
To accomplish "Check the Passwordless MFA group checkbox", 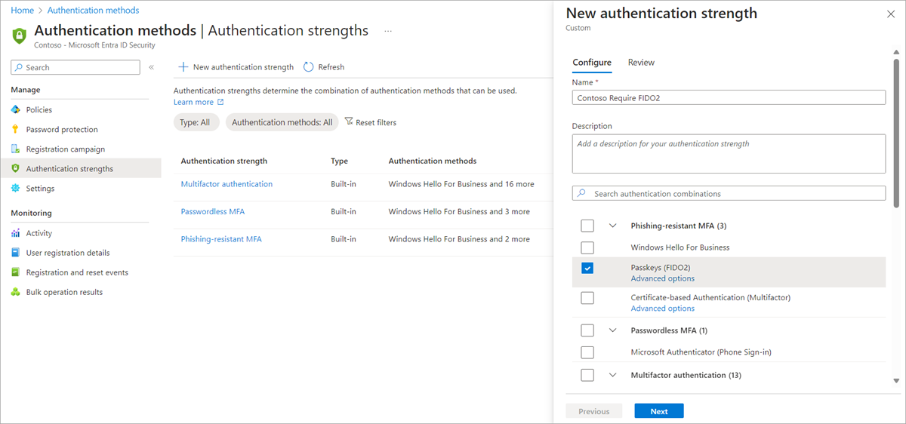I will point(587,330).
